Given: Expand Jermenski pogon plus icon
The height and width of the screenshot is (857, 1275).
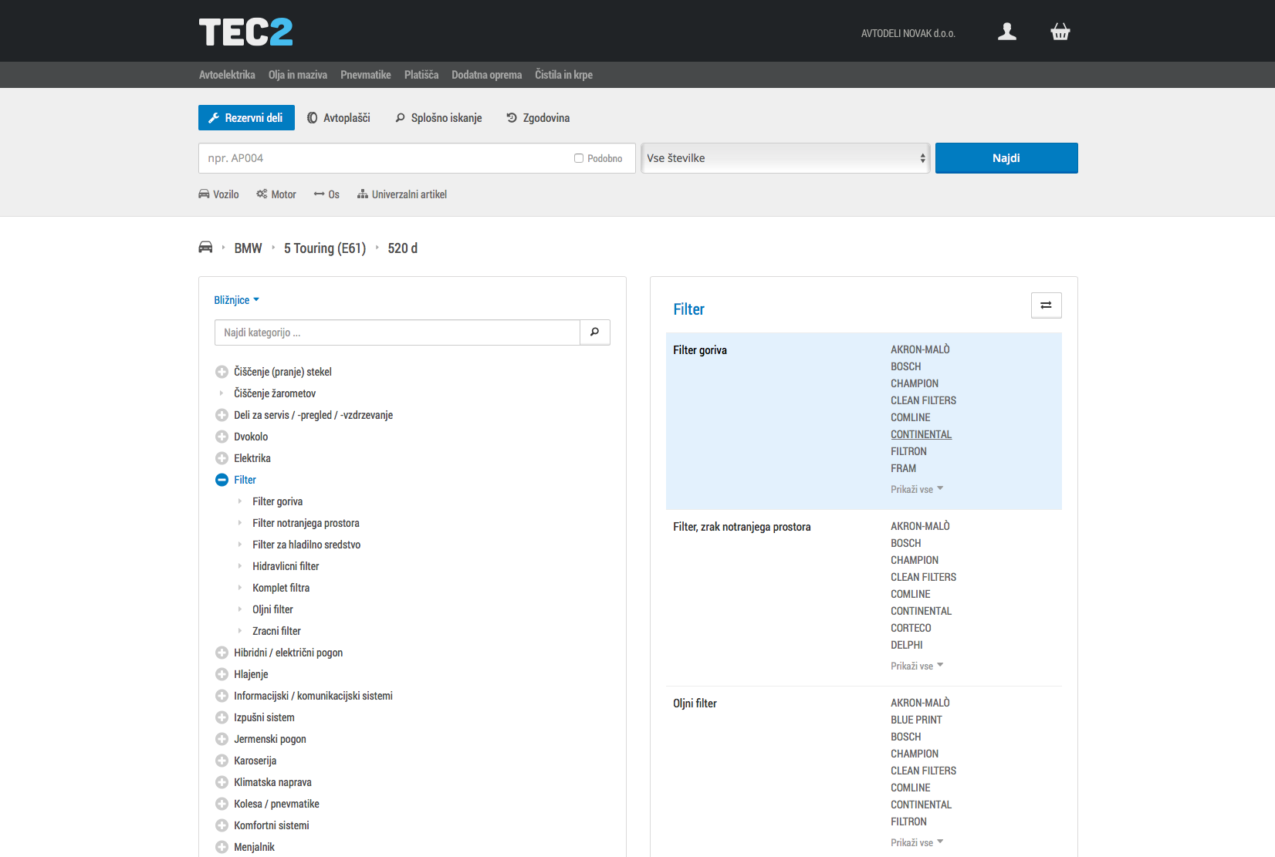Looking at the screenshot, I should [x=222, y=739].
